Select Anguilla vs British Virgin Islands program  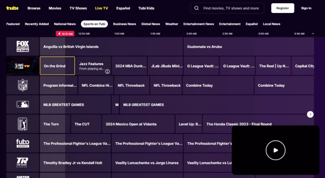coord(111,46)
